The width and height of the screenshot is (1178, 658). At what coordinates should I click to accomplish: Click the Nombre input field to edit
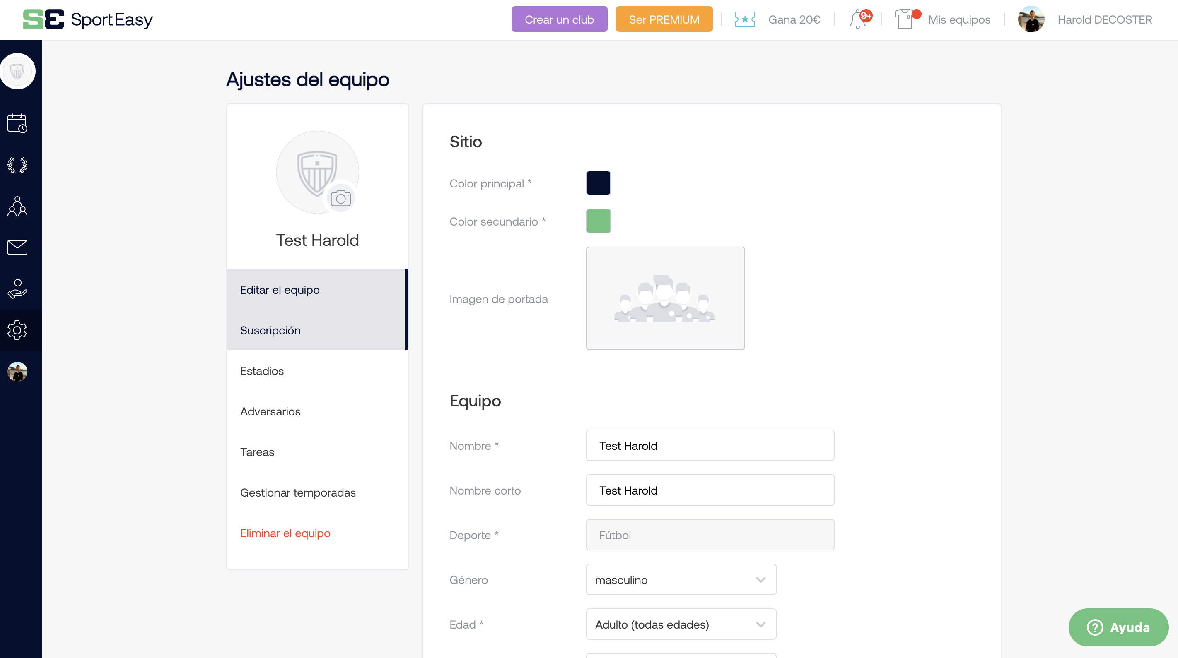pos(711,445)
